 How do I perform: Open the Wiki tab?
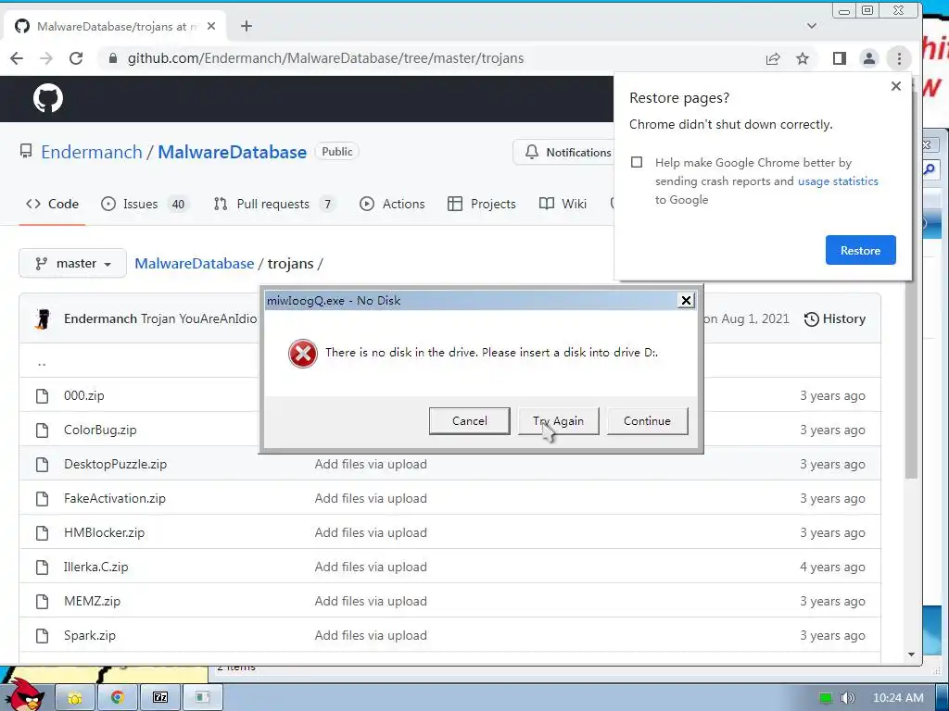click(563, 205)
